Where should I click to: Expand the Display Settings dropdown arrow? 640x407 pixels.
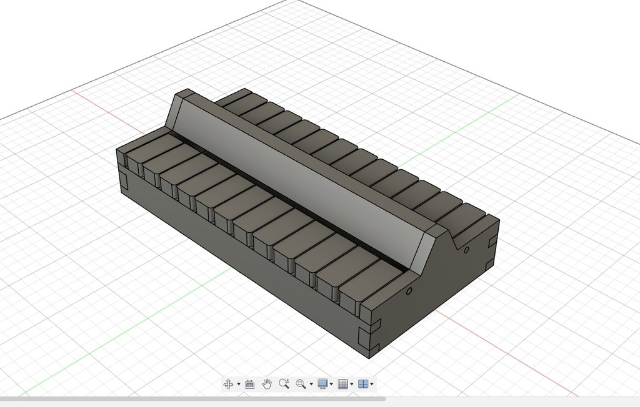(x=331, y=384)
